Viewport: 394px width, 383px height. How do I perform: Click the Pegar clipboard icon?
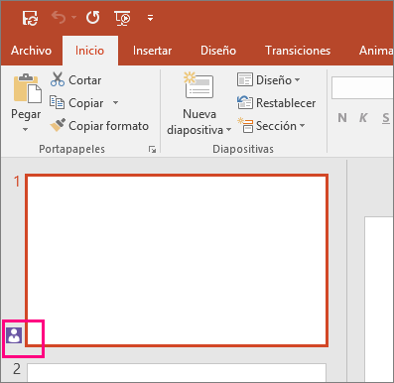28,88
